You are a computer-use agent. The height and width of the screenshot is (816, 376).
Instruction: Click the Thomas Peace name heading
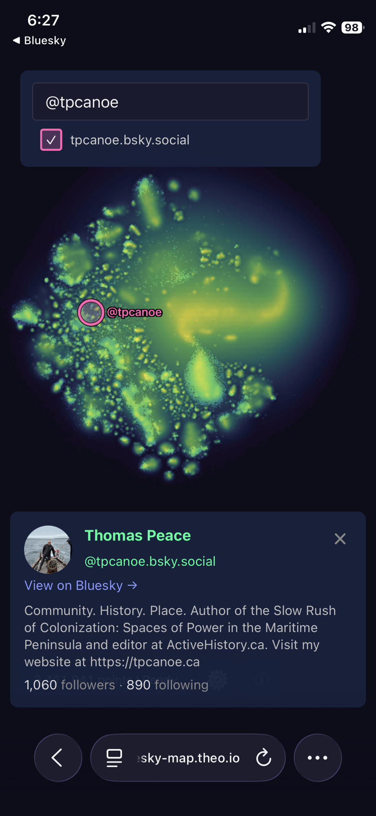(138, 535)
